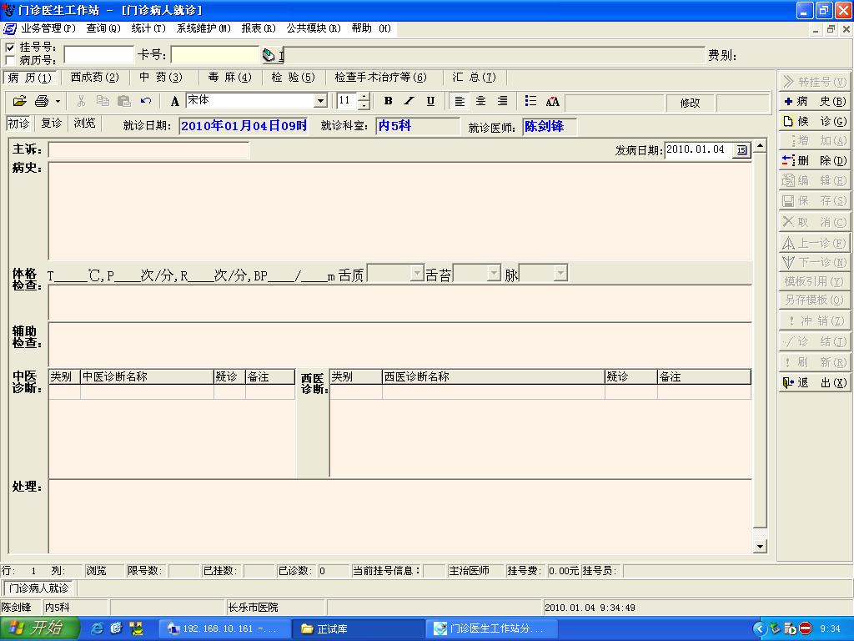
Task: Toggle bold text formatting
Action: coord(388,101)
